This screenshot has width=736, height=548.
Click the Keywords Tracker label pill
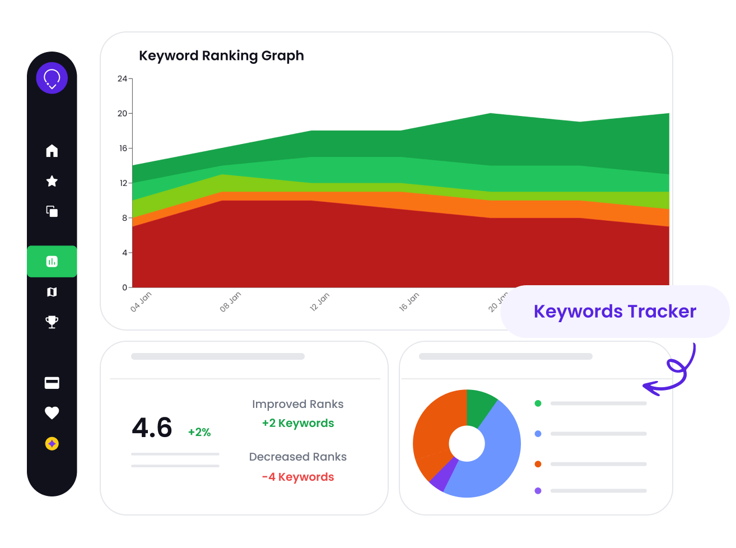615,312
